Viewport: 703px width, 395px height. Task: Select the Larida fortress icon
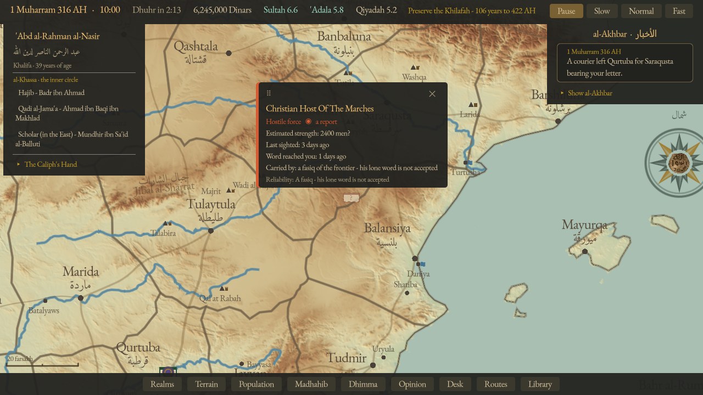(473, 105)
